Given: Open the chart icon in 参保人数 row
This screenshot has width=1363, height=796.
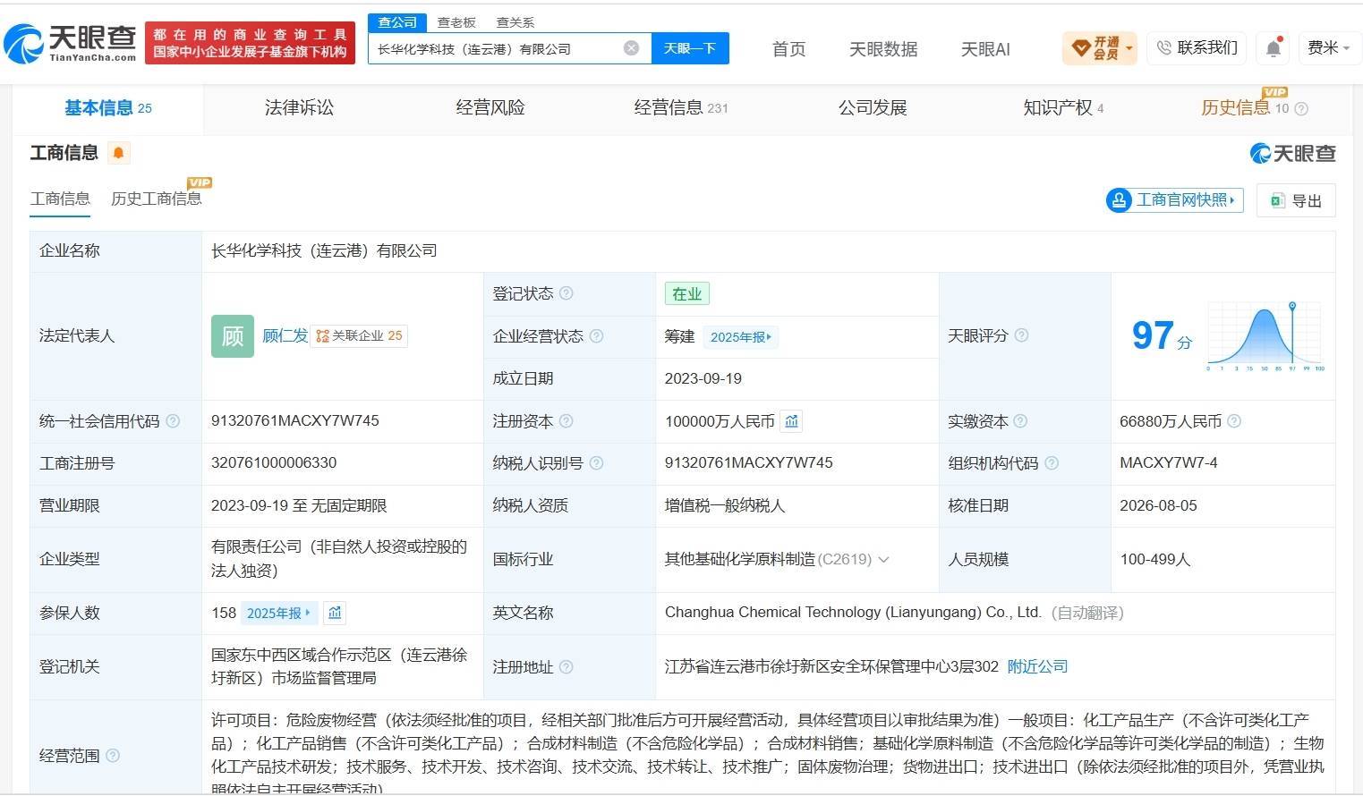Looking at the screenshot, I should pyautogui.click(x=335, y=613).
